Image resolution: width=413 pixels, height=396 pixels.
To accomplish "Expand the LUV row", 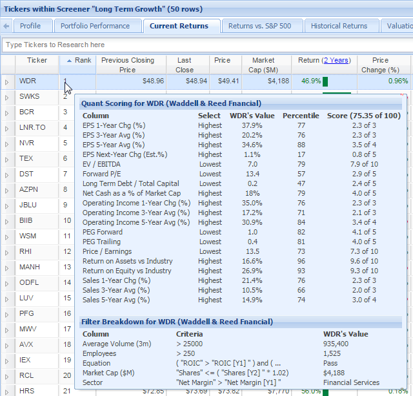I will [7, 300].
